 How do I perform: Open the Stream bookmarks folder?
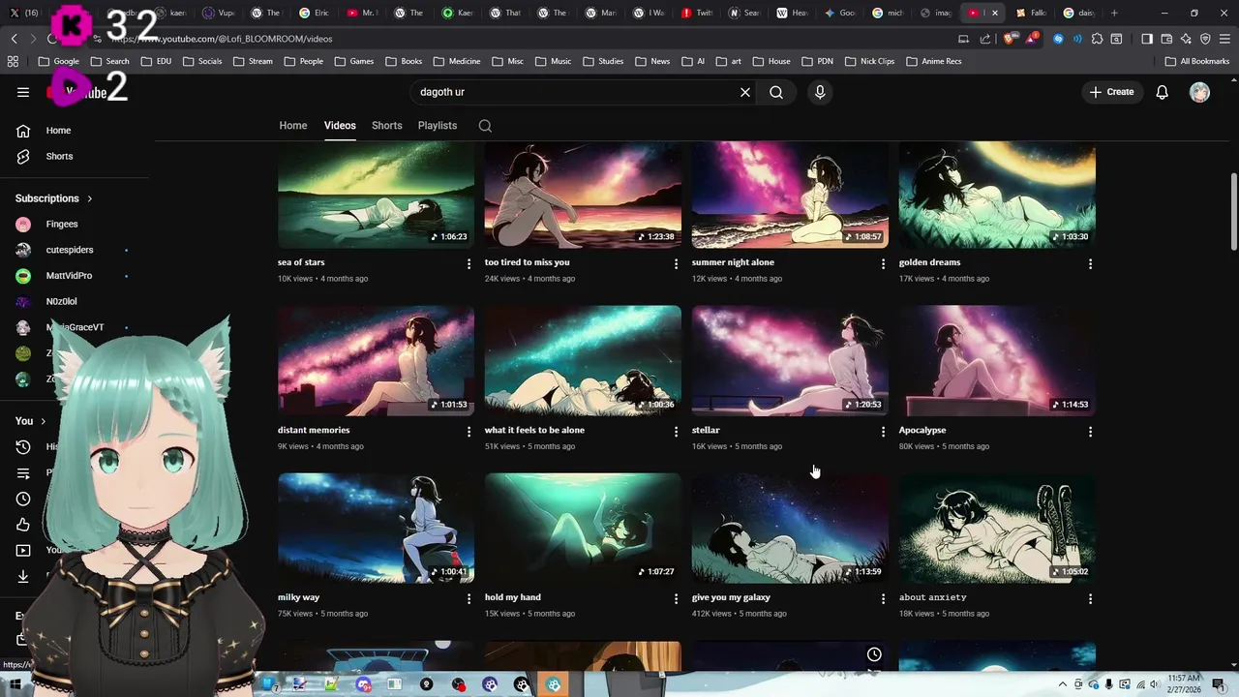254,61
